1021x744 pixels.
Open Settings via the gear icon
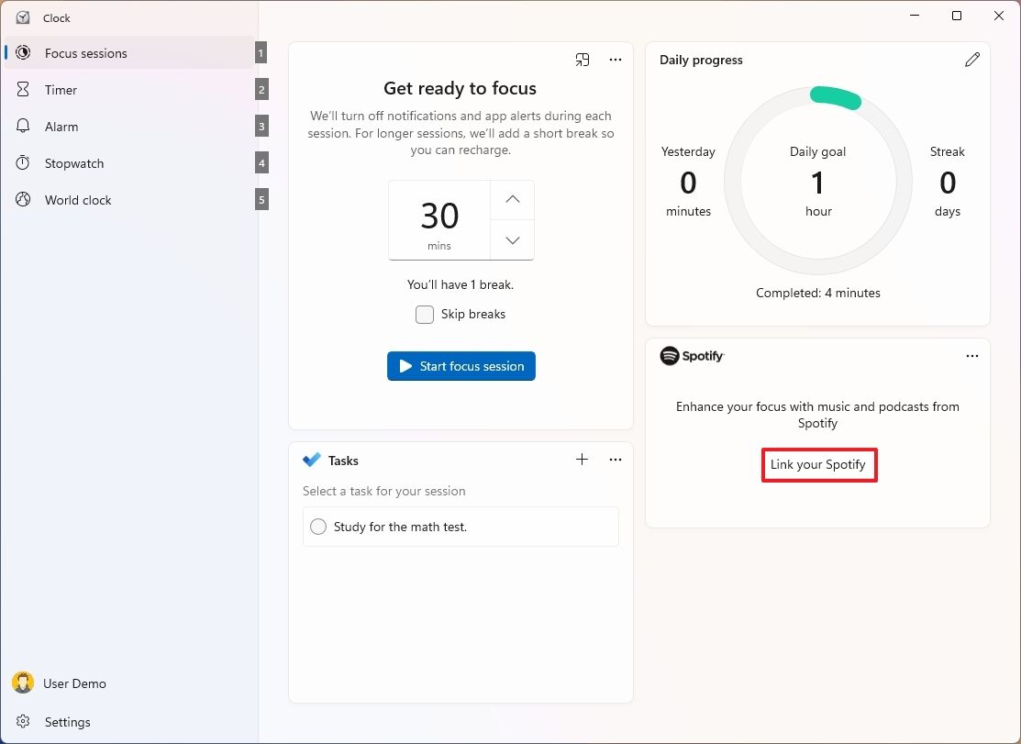[22, 722]
